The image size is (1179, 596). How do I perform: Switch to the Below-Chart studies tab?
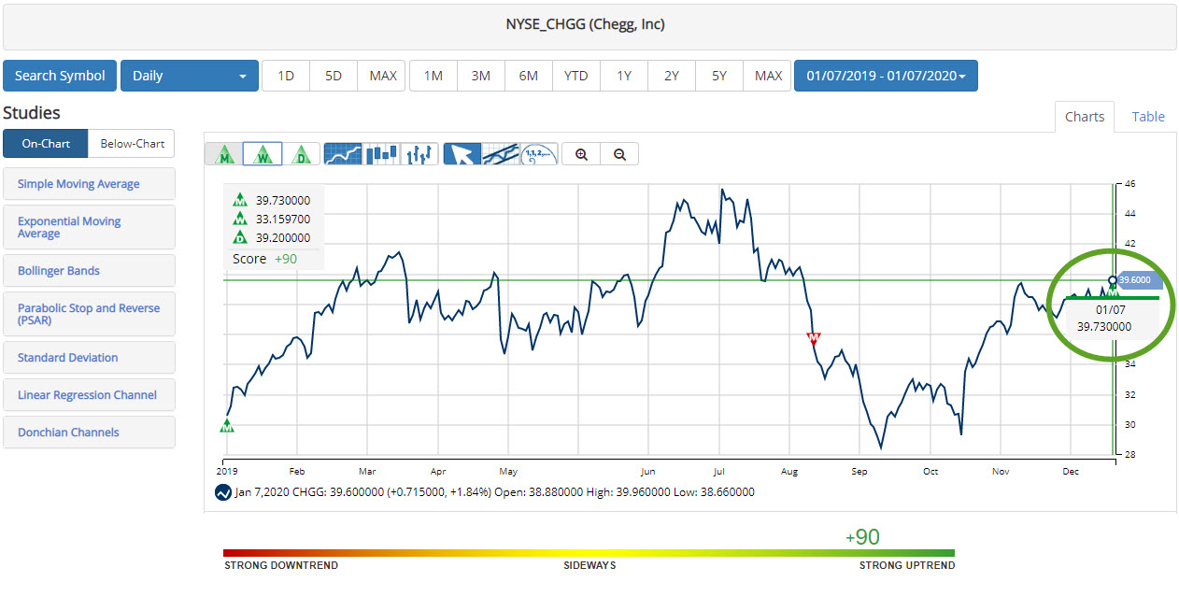(132, 143)
